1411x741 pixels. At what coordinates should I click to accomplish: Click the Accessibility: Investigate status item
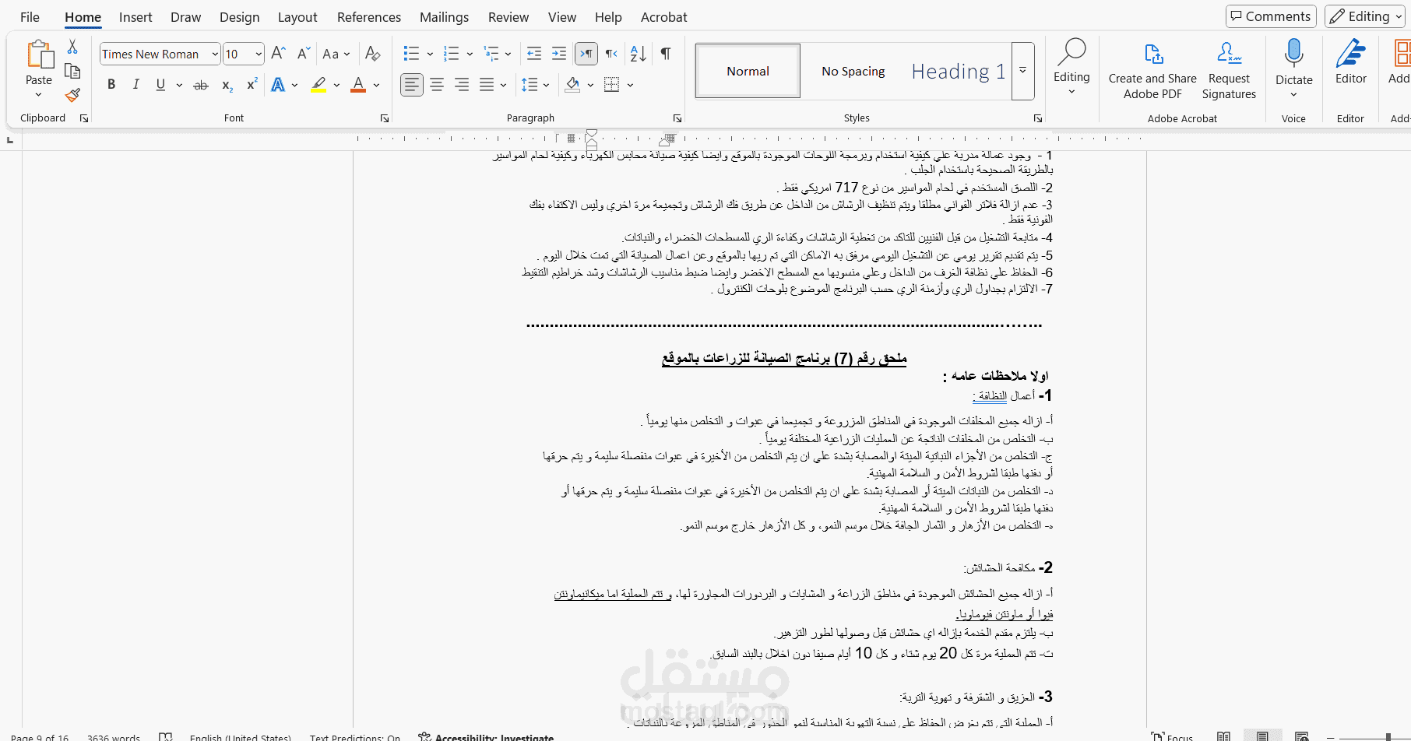click(x=486, y=737)
